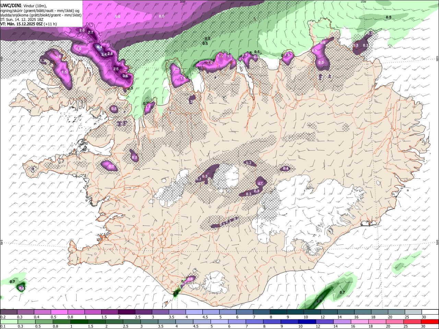The width and height of the screenshot is (439, 329).
Task: Select the bright pink 0.5–0.8 swatch on upper legend
Action: click(60, 312)
